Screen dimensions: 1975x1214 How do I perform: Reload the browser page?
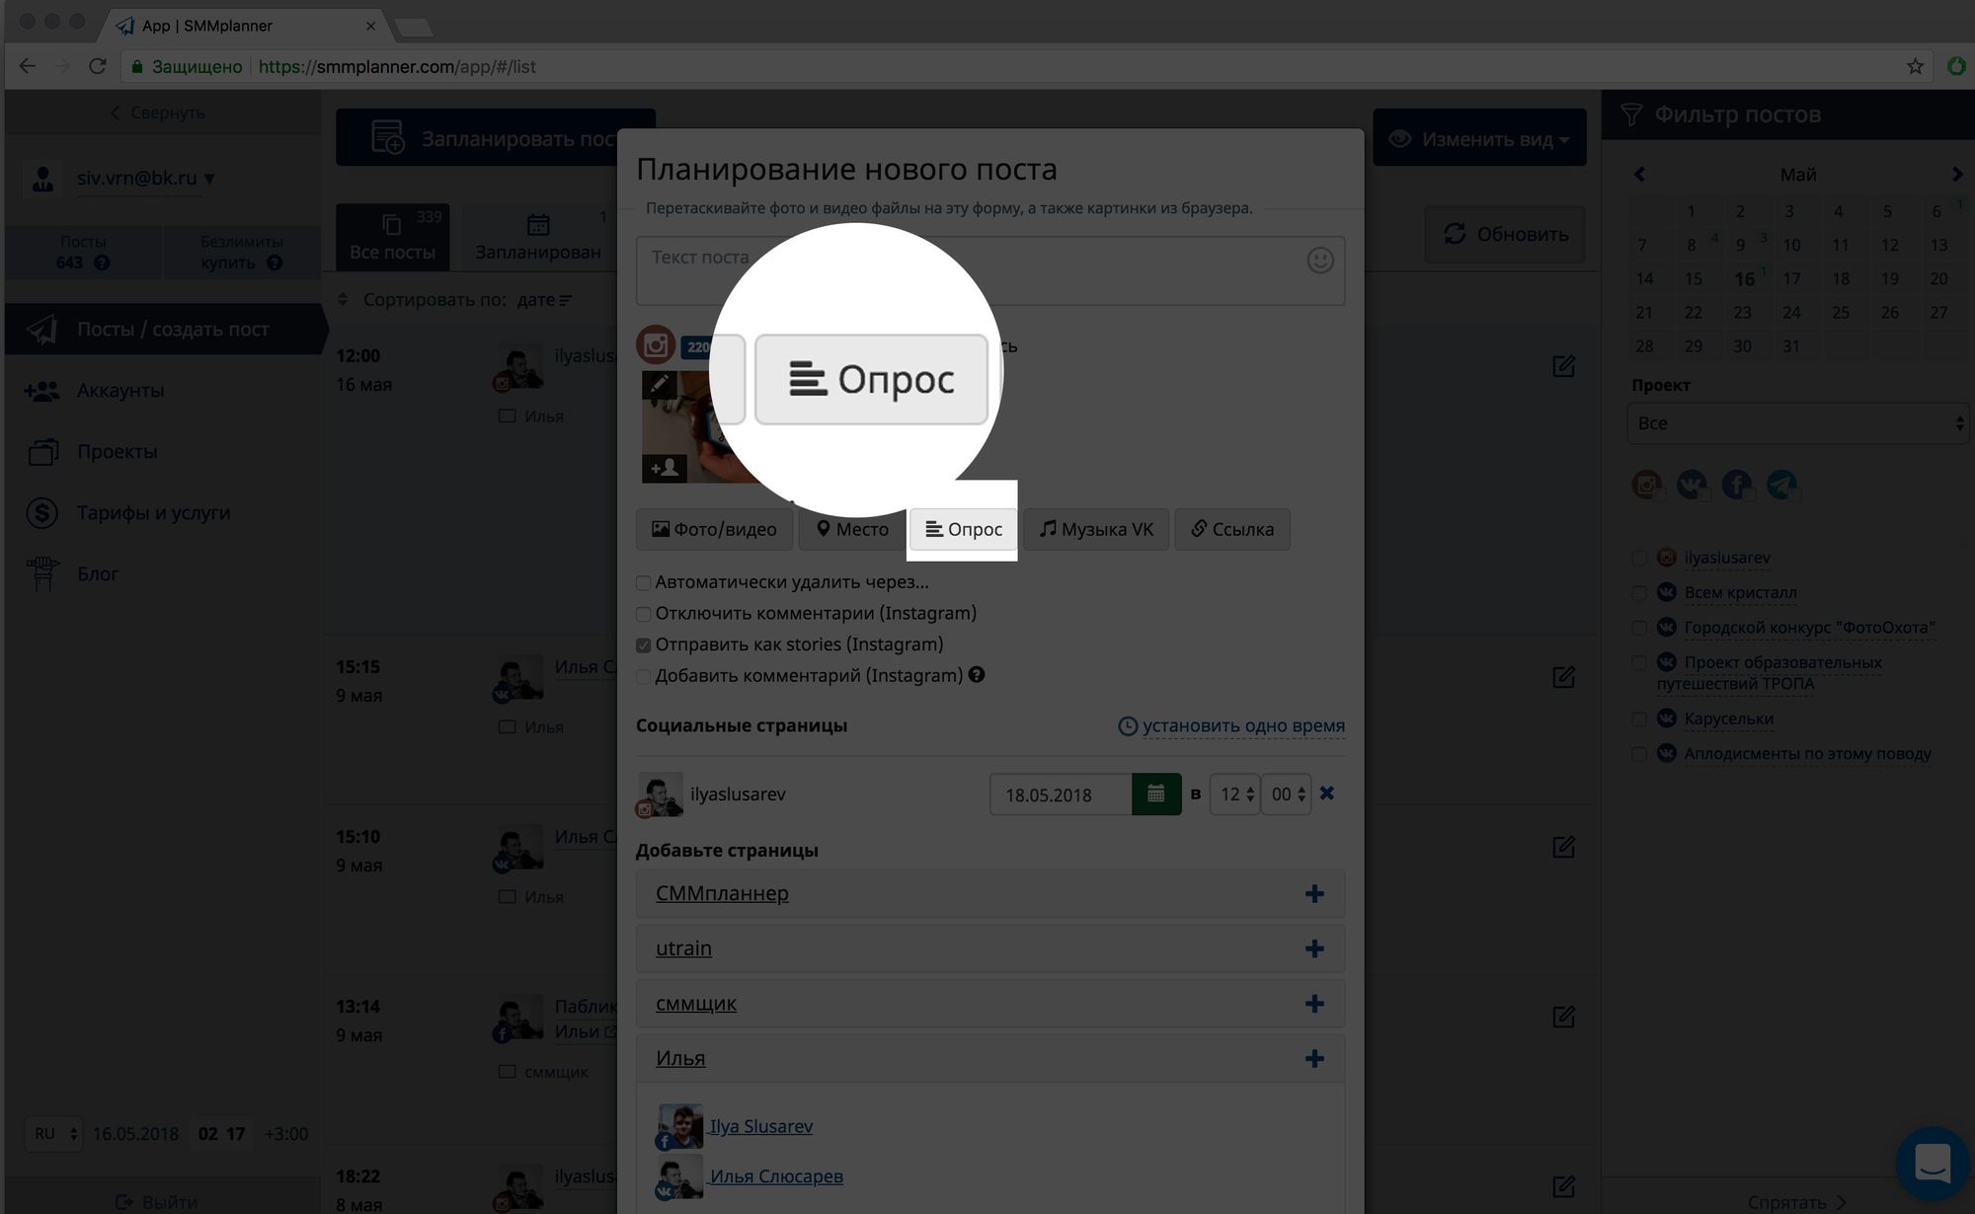97,66
